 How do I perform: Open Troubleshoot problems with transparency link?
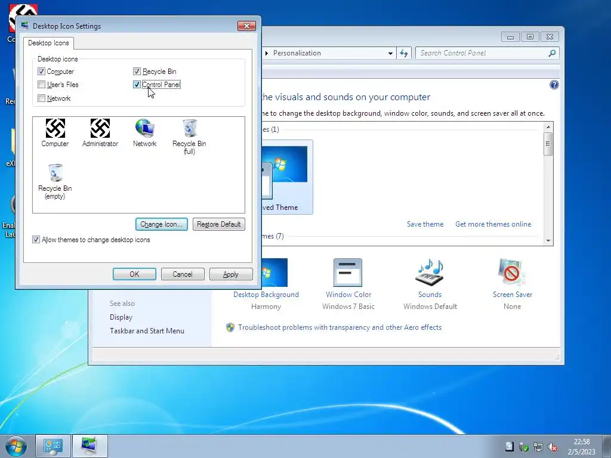(x=340, y=327)
